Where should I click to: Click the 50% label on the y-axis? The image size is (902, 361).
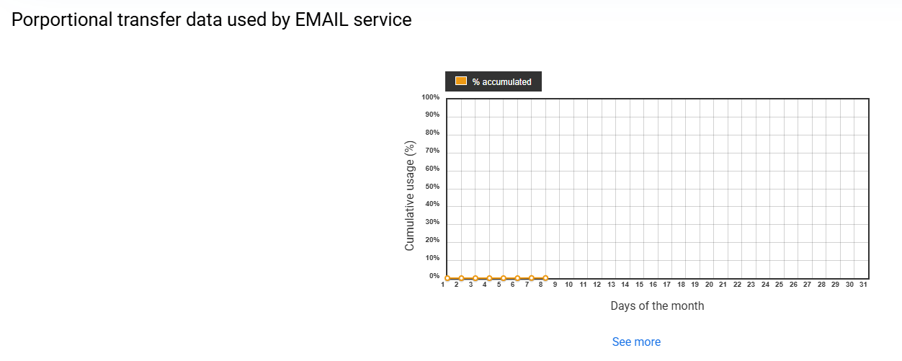[x=432, y=187]
